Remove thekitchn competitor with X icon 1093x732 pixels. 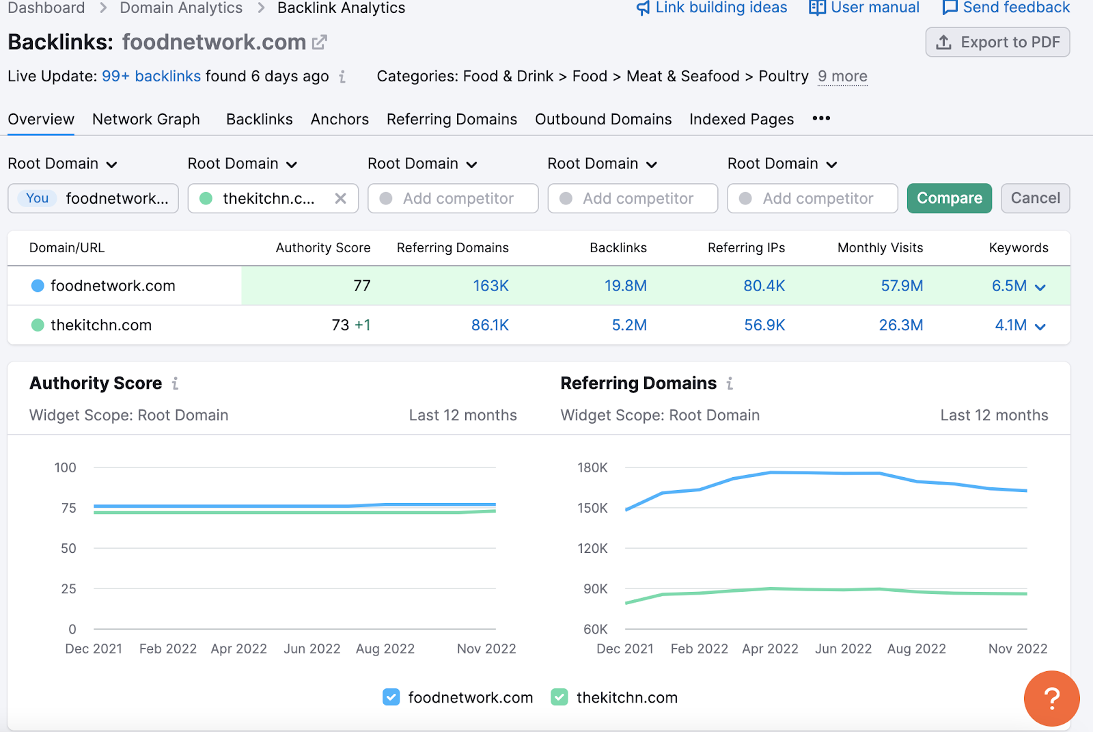[x=340, y=198]
